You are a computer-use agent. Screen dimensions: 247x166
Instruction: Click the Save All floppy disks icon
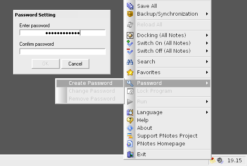point(130,6)
